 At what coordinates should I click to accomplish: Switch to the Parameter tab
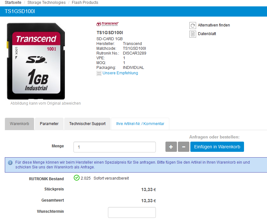49,124
